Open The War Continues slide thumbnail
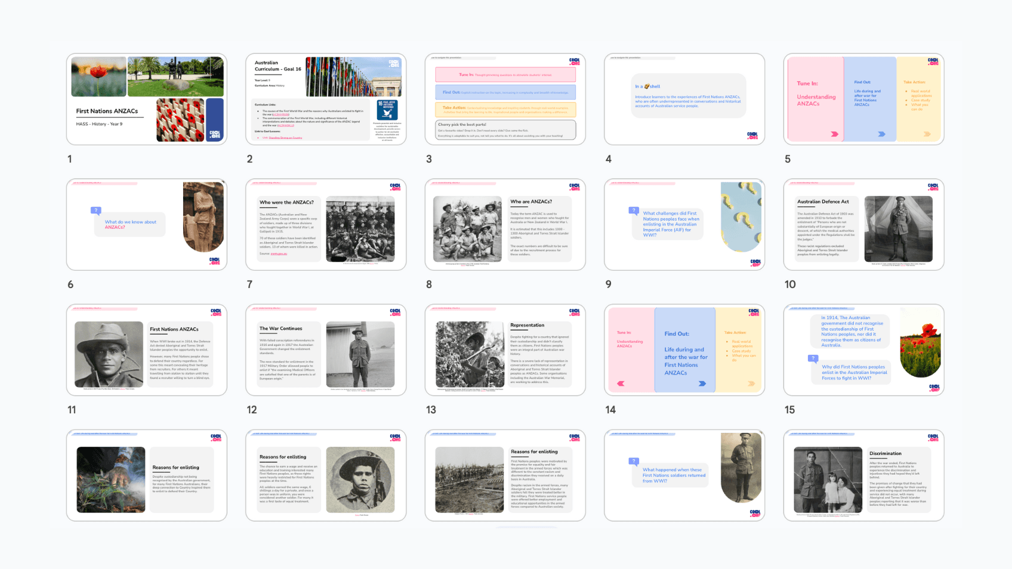 326,350
